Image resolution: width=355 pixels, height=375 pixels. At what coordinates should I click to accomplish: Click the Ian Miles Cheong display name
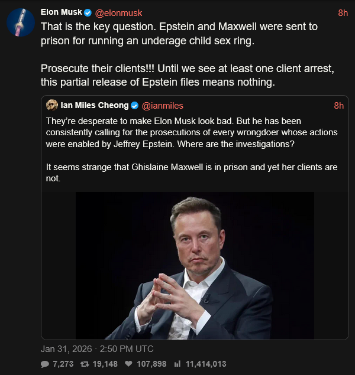tap(95, 106)
